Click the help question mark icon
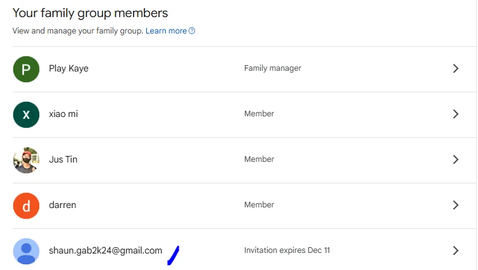Image resolution: width=478 pixels, height=270 pixels. 192,31
